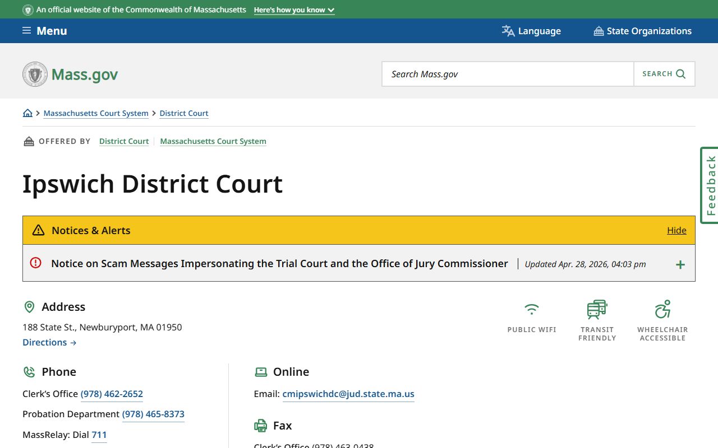718x448 pixels.
Task: Click the shield icon in official website banner
Action: pyautogui.click(x=27, y=10)
